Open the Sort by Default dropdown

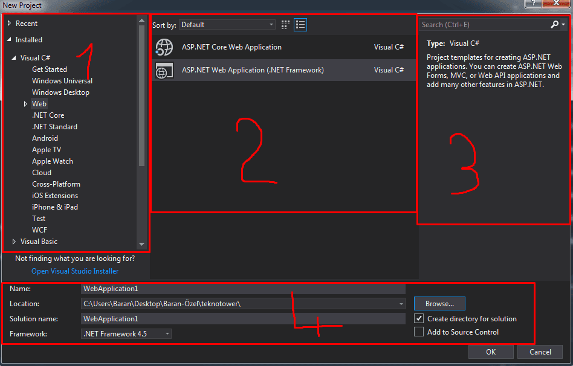pyautogui.click(x=227, y=25)
